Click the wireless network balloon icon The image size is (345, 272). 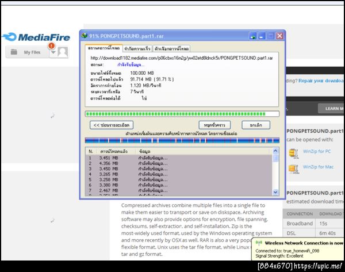click(259, 243)
